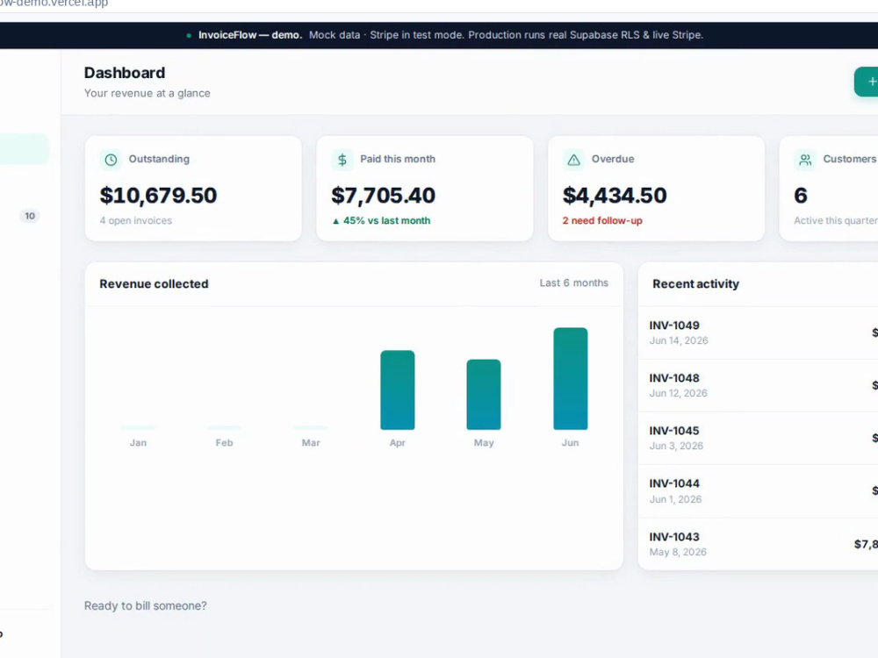Screen dimensions: 878x658
Task: Click the 'Jun 14, 2026' date
Action: click(x=679, y=340)
